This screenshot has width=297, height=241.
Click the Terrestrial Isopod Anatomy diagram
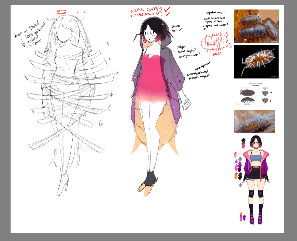(256, 95)
